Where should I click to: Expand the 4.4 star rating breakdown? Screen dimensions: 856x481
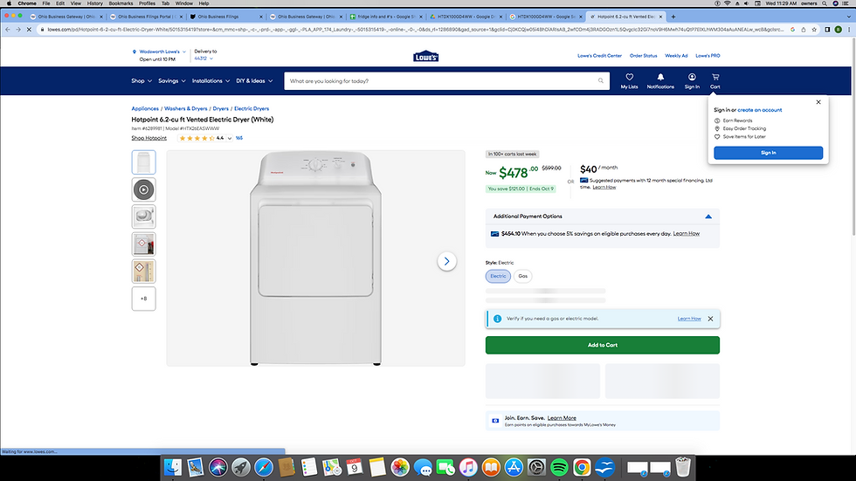click(229, 139)
